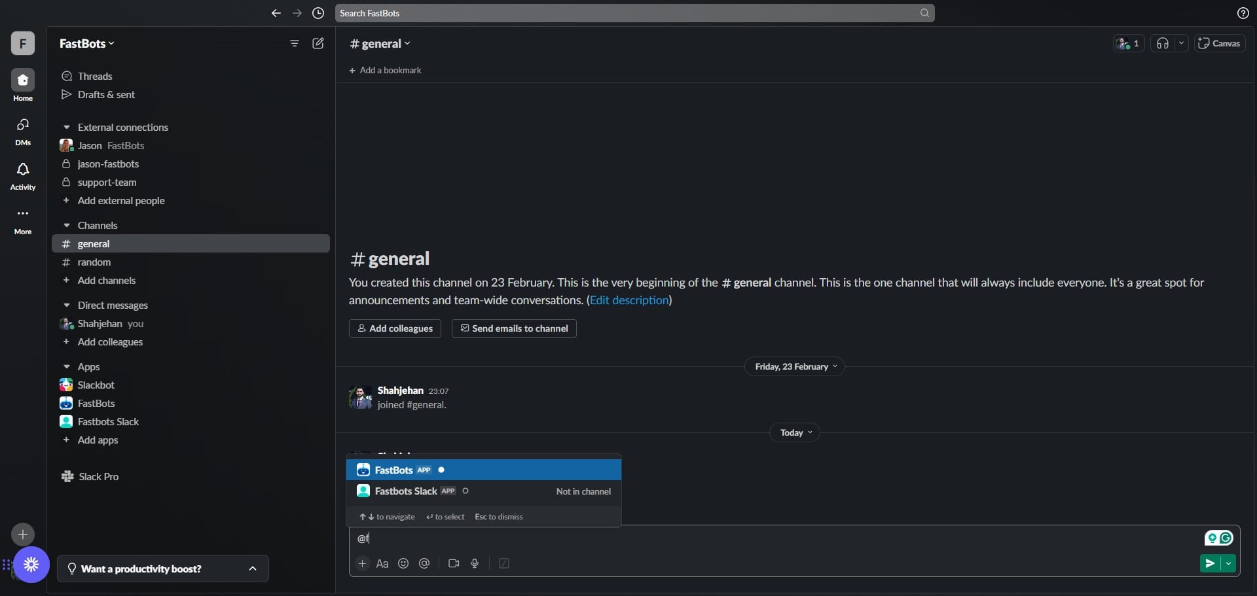Click Send emails to channel

pos(514,328)
